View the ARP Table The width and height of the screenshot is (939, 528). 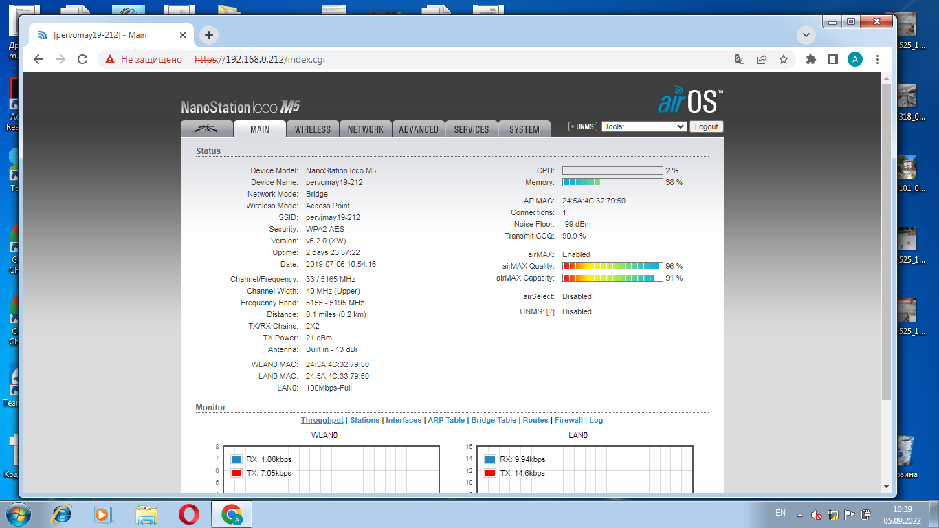446,420
